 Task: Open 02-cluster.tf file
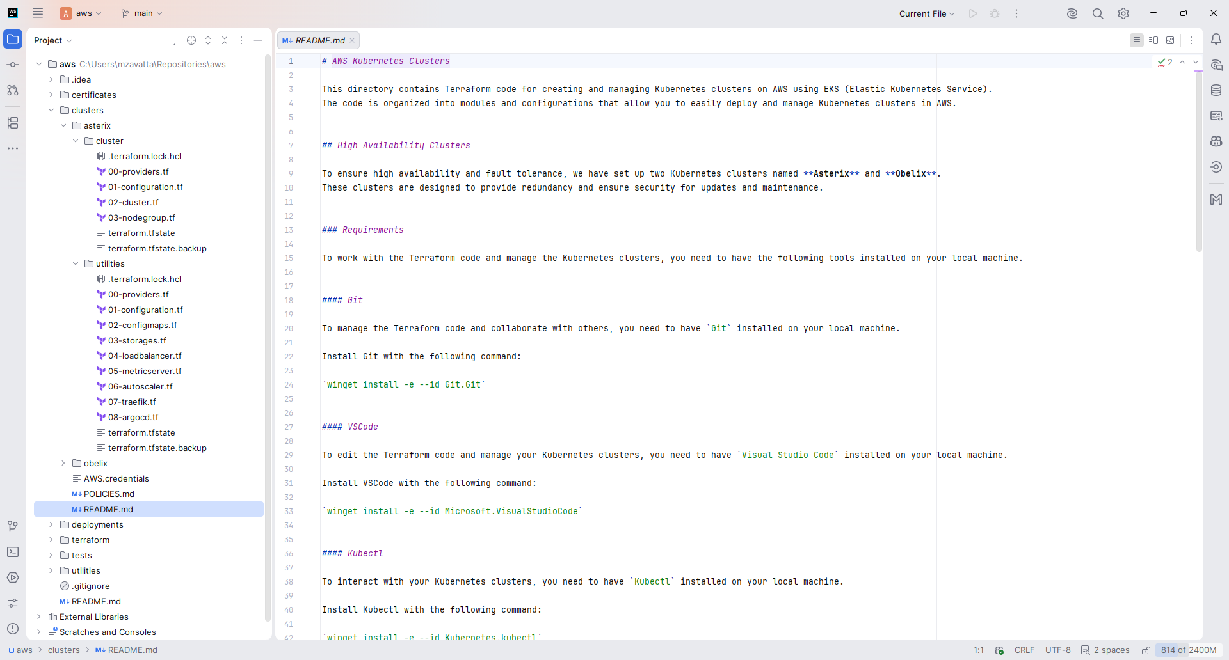[x=133, y=203]
